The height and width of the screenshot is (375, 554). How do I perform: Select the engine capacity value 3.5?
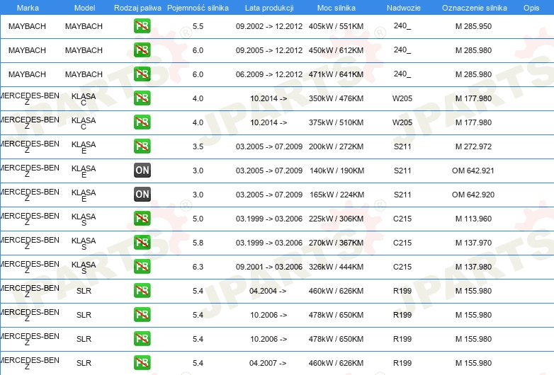tap(198, 146)
